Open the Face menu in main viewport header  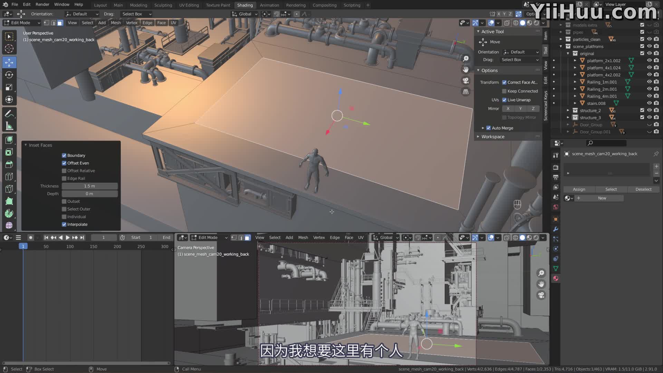tap(161, 23)
